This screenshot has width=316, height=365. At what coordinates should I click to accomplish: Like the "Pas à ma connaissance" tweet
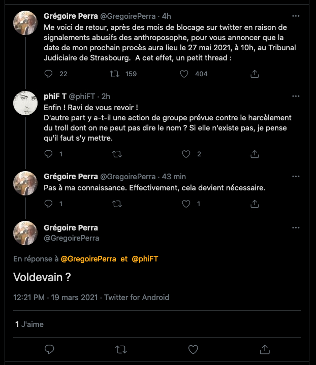186,204
